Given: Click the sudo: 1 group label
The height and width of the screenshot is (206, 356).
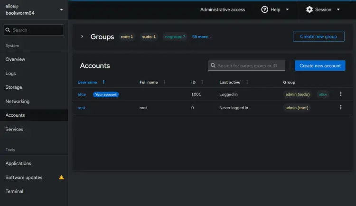Looking at the screenshot, I should point(149,37).
